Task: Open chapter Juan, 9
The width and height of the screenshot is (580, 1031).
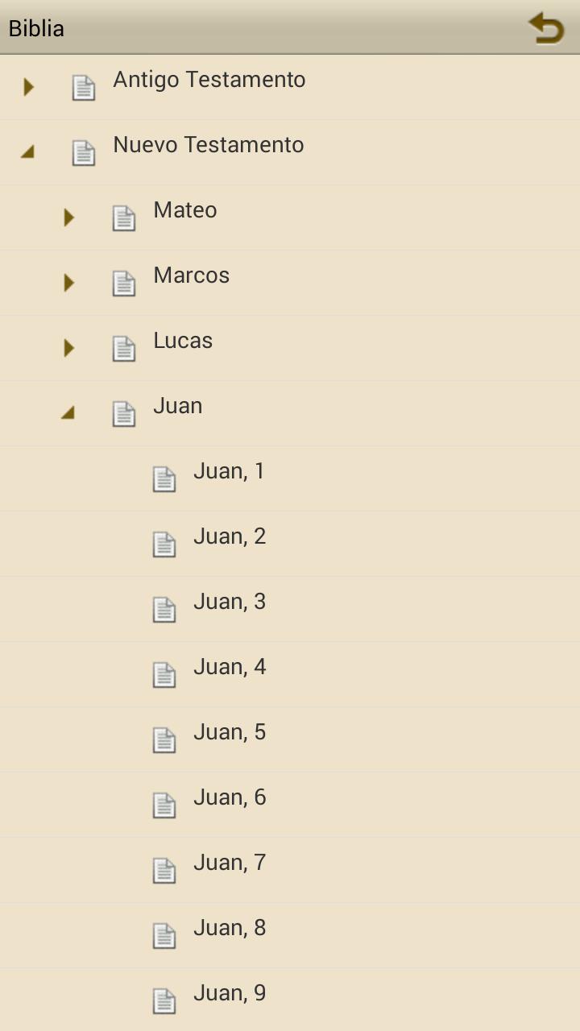Action: [x=230, y=994]
